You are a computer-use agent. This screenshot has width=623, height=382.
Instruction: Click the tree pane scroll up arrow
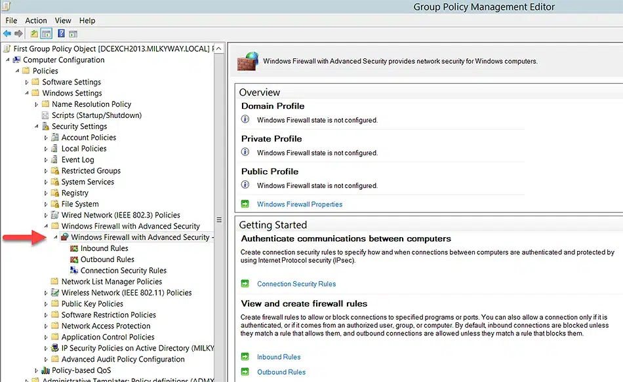tap(219, 48)
